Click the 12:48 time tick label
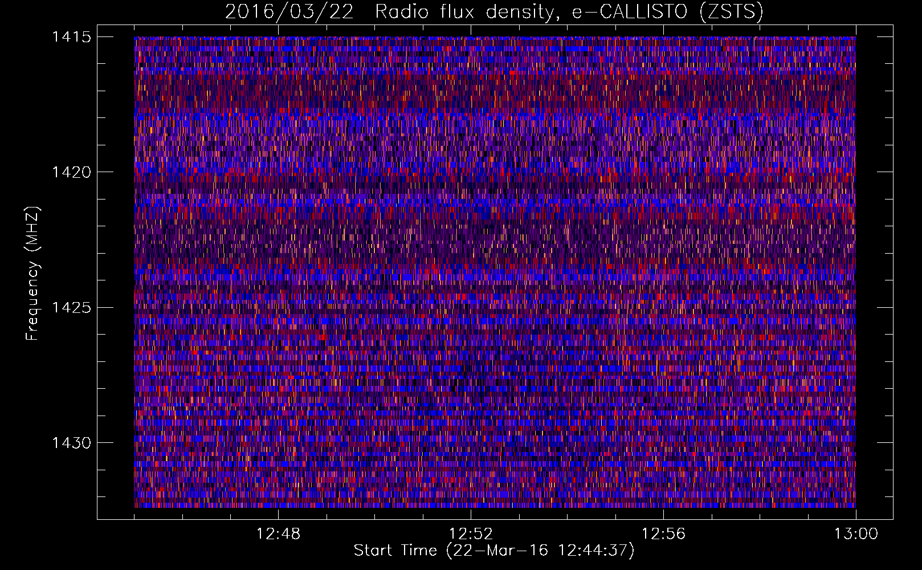The height and width of the screenshot is (570, 922). (x=278, y=534)
